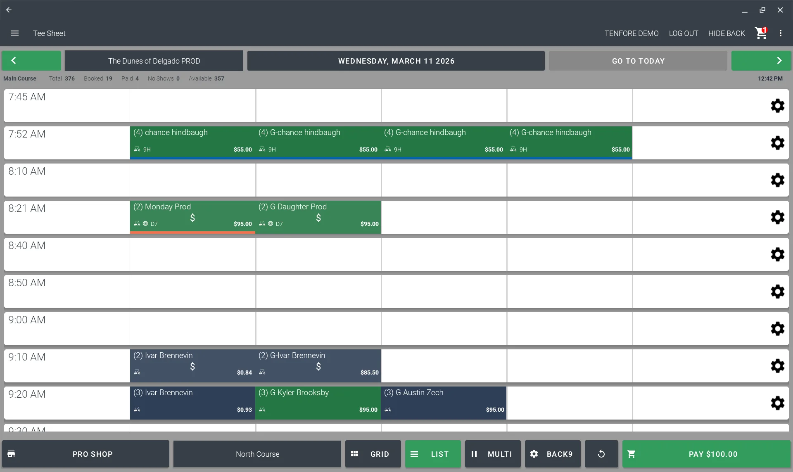
Task: Click the refresh icon in bottom bar
Action: pyautogui.click(x=601, y=454)
